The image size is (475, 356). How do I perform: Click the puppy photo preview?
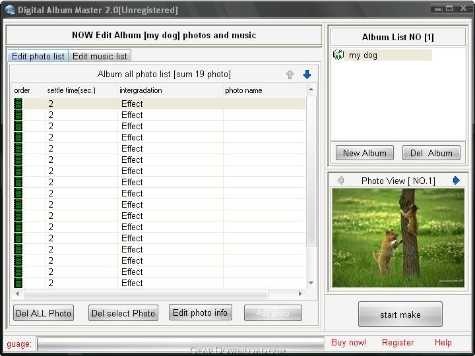[398, 238]
